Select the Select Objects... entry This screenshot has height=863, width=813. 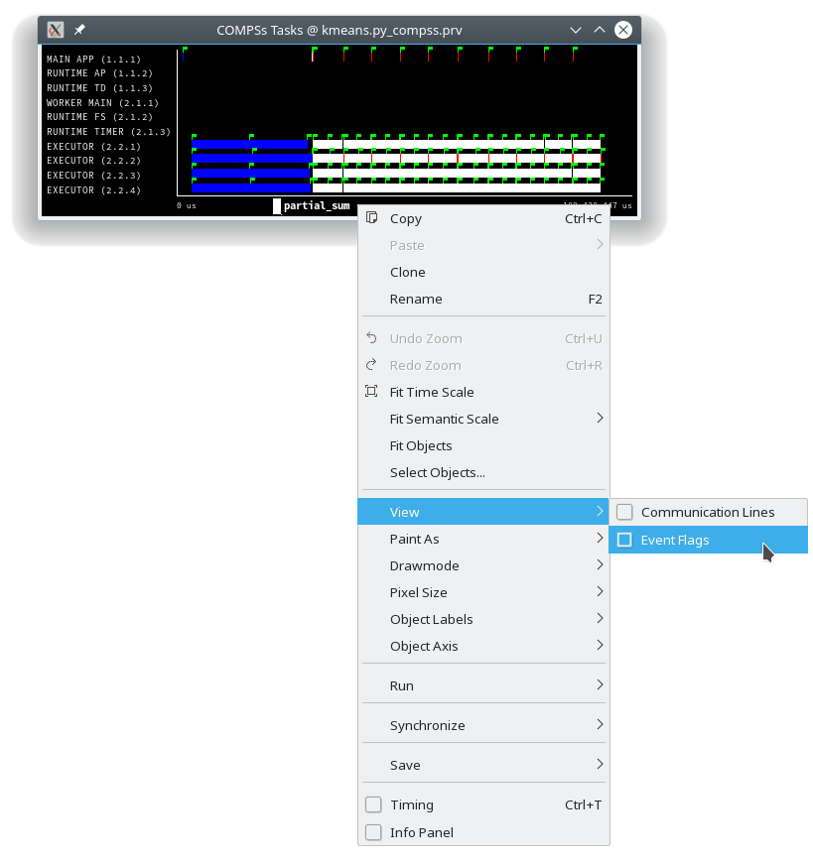coord(483,472)
